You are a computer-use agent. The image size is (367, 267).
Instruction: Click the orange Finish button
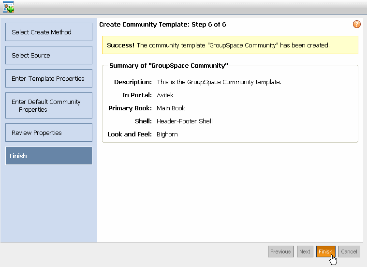(325, 252)
